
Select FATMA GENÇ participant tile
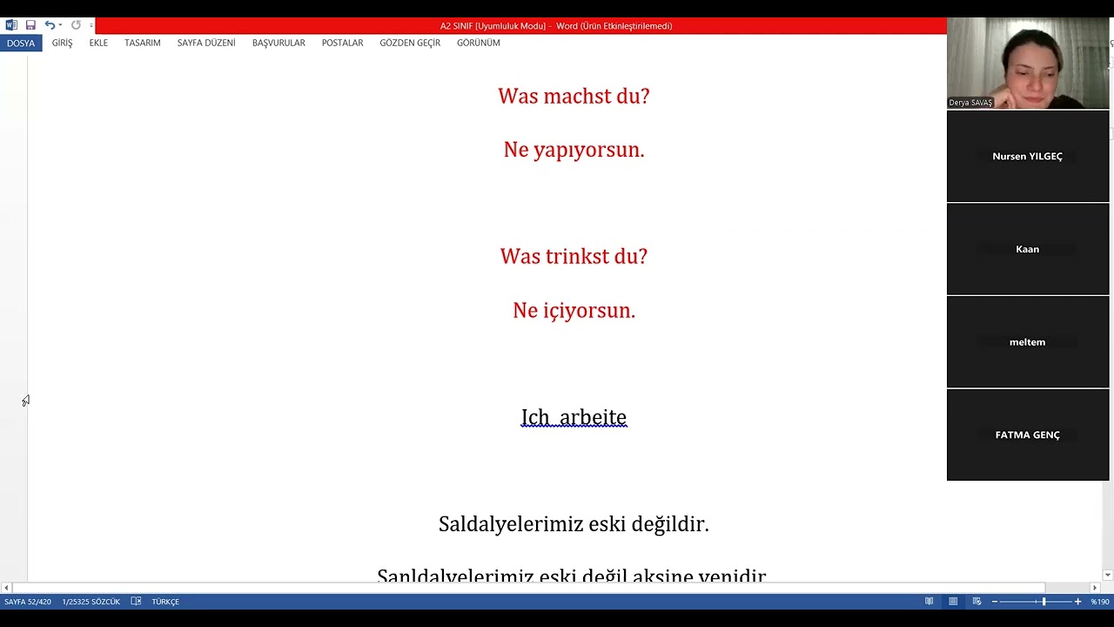point(1028,435)
